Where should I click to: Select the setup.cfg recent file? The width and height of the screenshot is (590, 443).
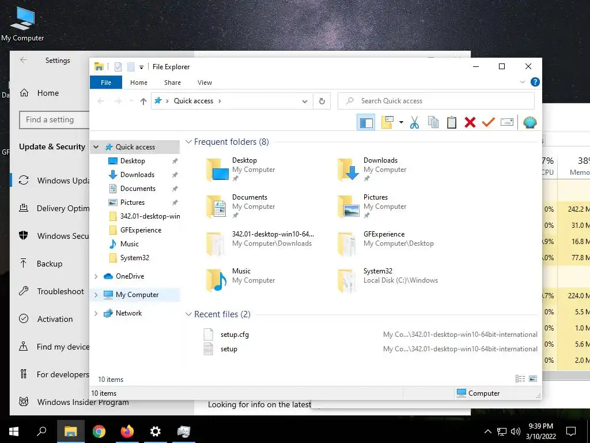click(235, 335)
